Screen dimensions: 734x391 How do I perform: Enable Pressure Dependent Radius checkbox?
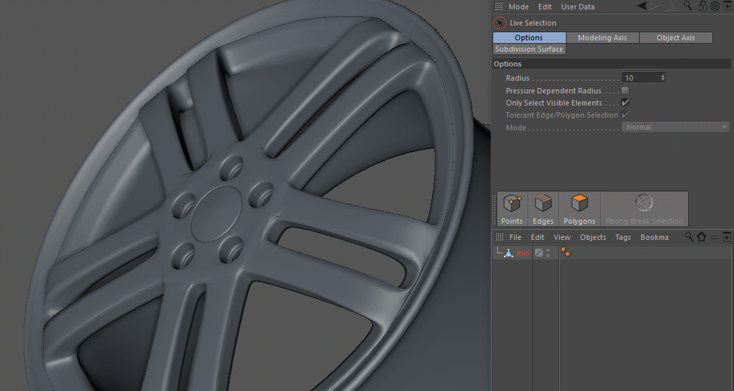point(626,91)
